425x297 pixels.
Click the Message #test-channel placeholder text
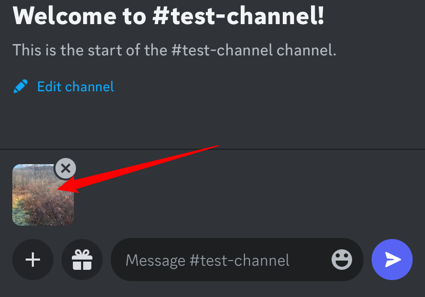click(207, 260)
